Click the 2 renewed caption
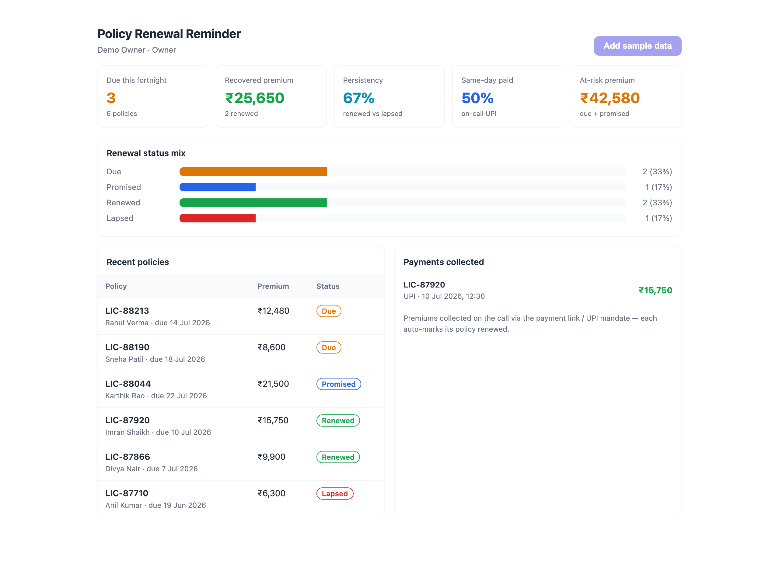This screenshot has height=572, width=779. (241, 113)
